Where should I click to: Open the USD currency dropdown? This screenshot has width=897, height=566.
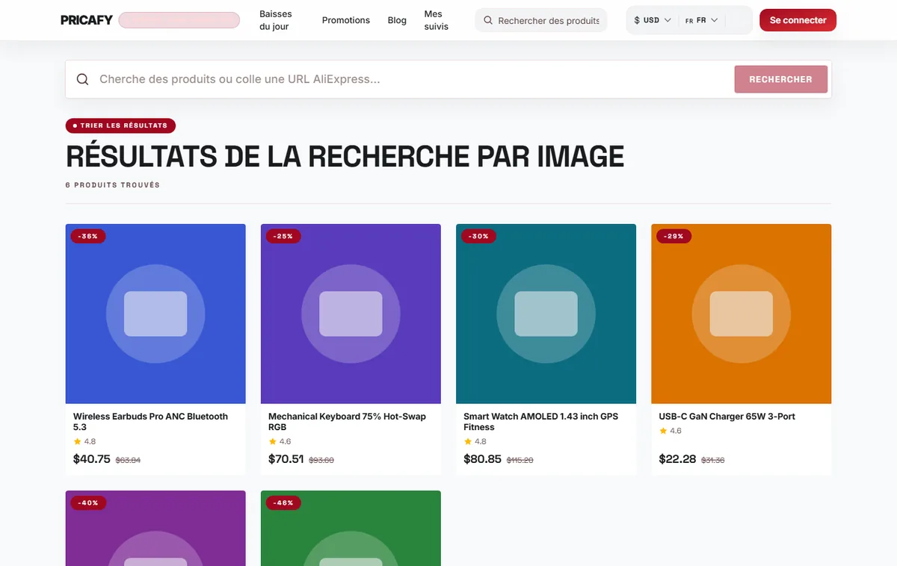pyautogui.click(x=652, y=20)
